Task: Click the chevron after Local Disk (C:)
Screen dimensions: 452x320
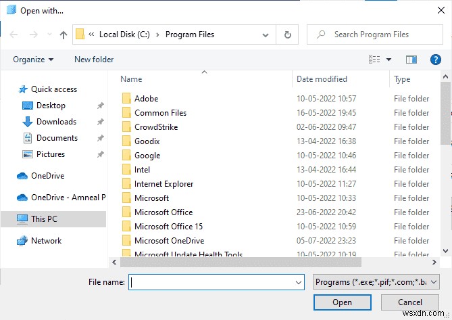Action: 157,35
